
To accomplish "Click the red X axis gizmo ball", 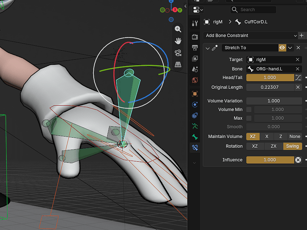I will tap(175, 9).
